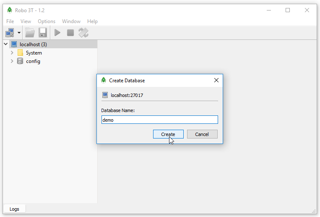
Task: Open the Logs tab
Action: point(14,209)
